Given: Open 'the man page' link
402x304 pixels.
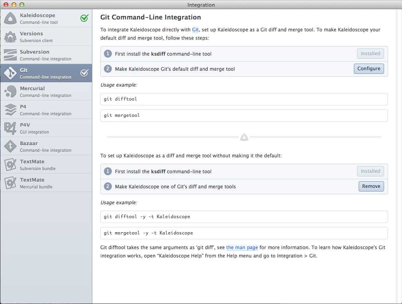Looking at the screenshot, I should pos(242,248).
